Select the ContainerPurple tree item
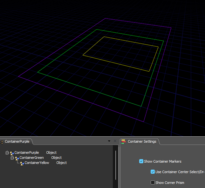 pyautogui.click(x=27, y=152)
